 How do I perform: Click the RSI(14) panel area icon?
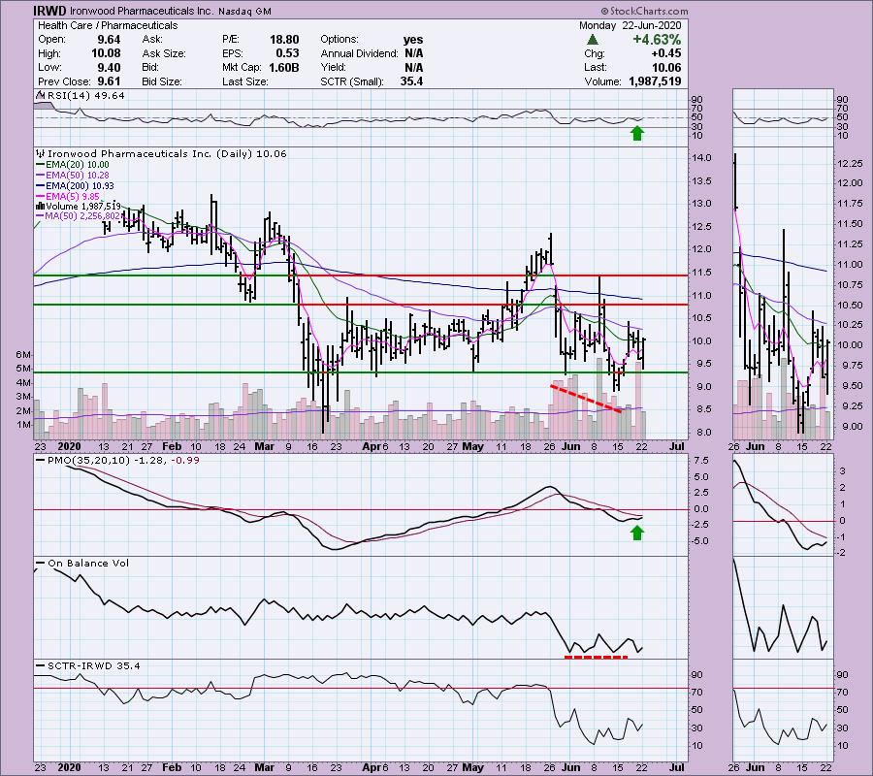click(40, 95)
